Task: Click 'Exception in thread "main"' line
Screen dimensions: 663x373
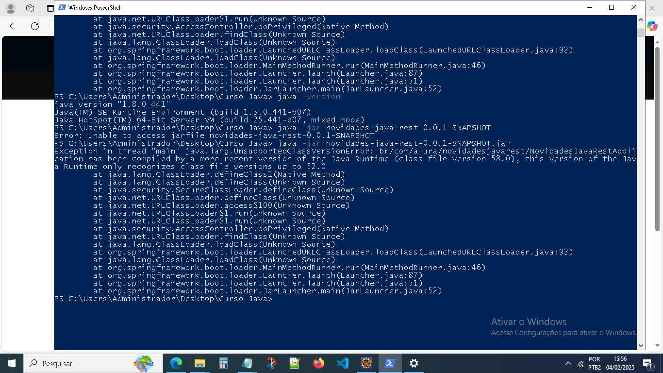Action: [345, 151]
